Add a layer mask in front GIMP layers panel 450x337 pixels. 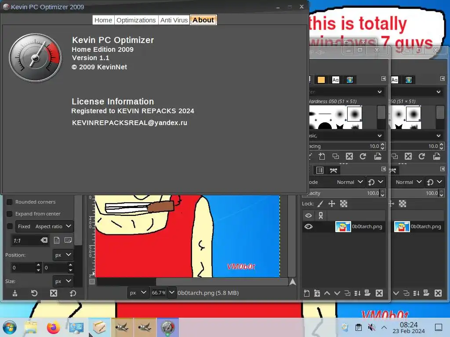click(x=367, y=293)
